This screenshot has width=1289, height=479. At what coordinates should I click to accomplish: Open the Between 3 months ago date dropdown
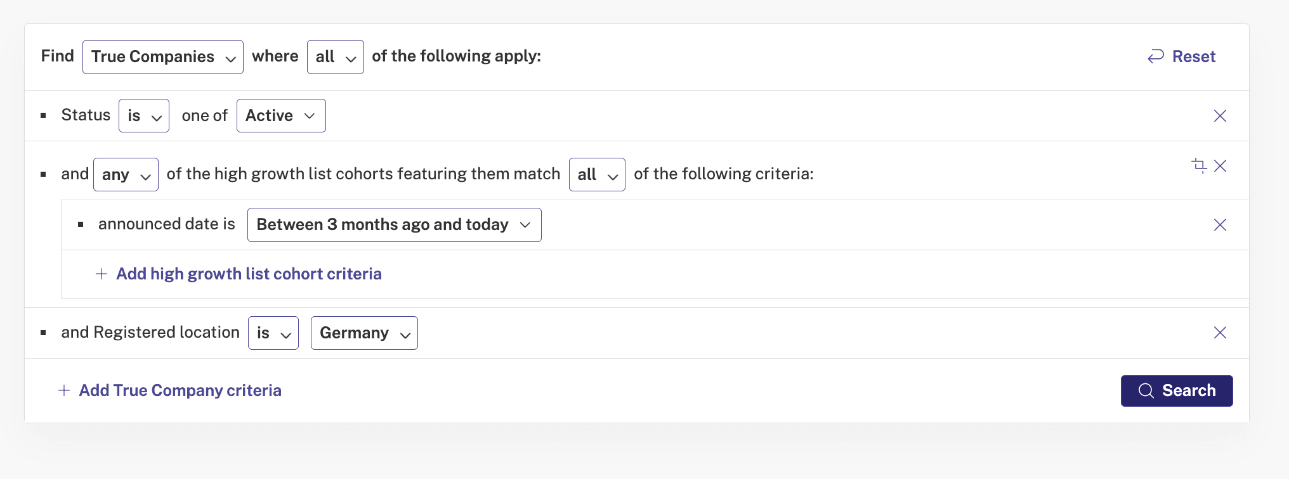(395, 225)
